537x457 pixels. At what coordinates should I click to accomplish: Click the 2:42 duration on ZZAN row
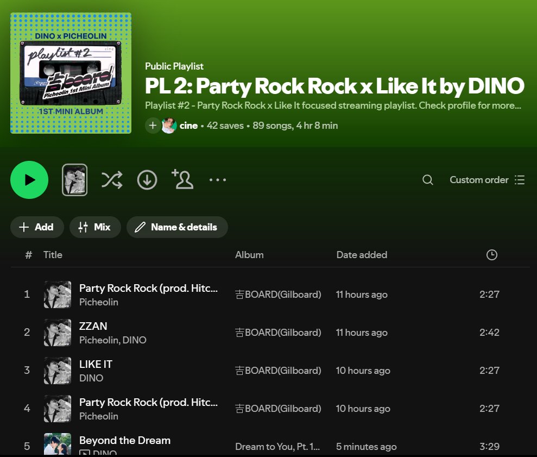(489, 332)
